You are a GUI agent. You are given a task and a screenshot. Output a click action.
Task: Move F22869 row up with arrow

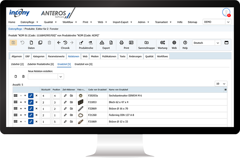coord(21,108)
